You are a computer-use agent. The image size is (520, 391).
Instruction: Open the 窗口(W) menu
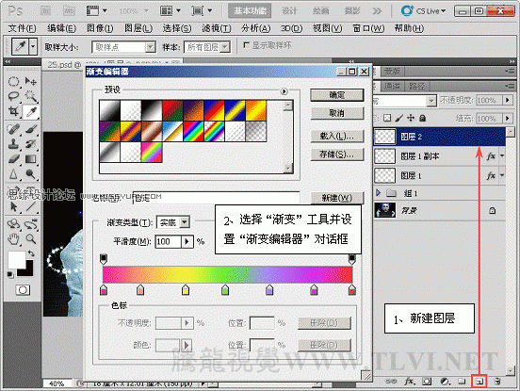pos(368,28)
